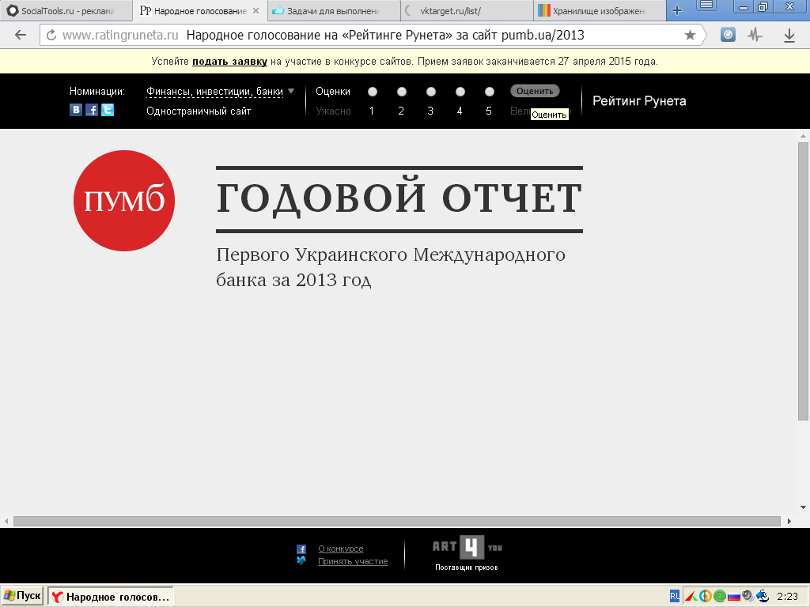
Task: Open the Рейтинг Рунета header link
Action: click(x=639, y=101)
